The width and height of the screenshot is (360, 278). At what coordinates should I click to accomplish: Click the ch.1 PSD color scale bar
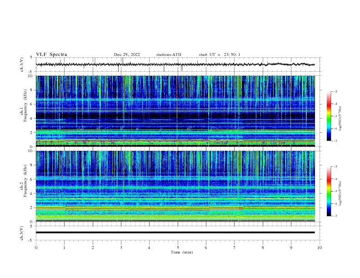coord(329,116)
